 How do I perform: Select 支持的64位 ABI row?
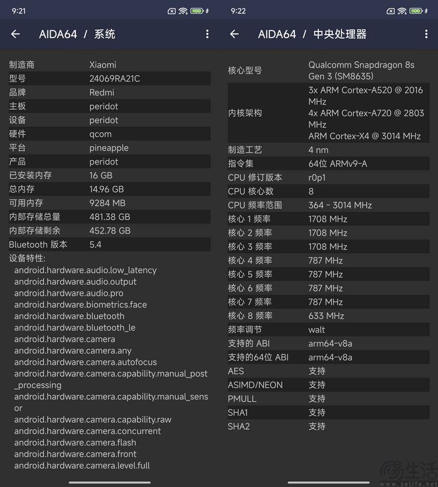click(x=329, y=357)
